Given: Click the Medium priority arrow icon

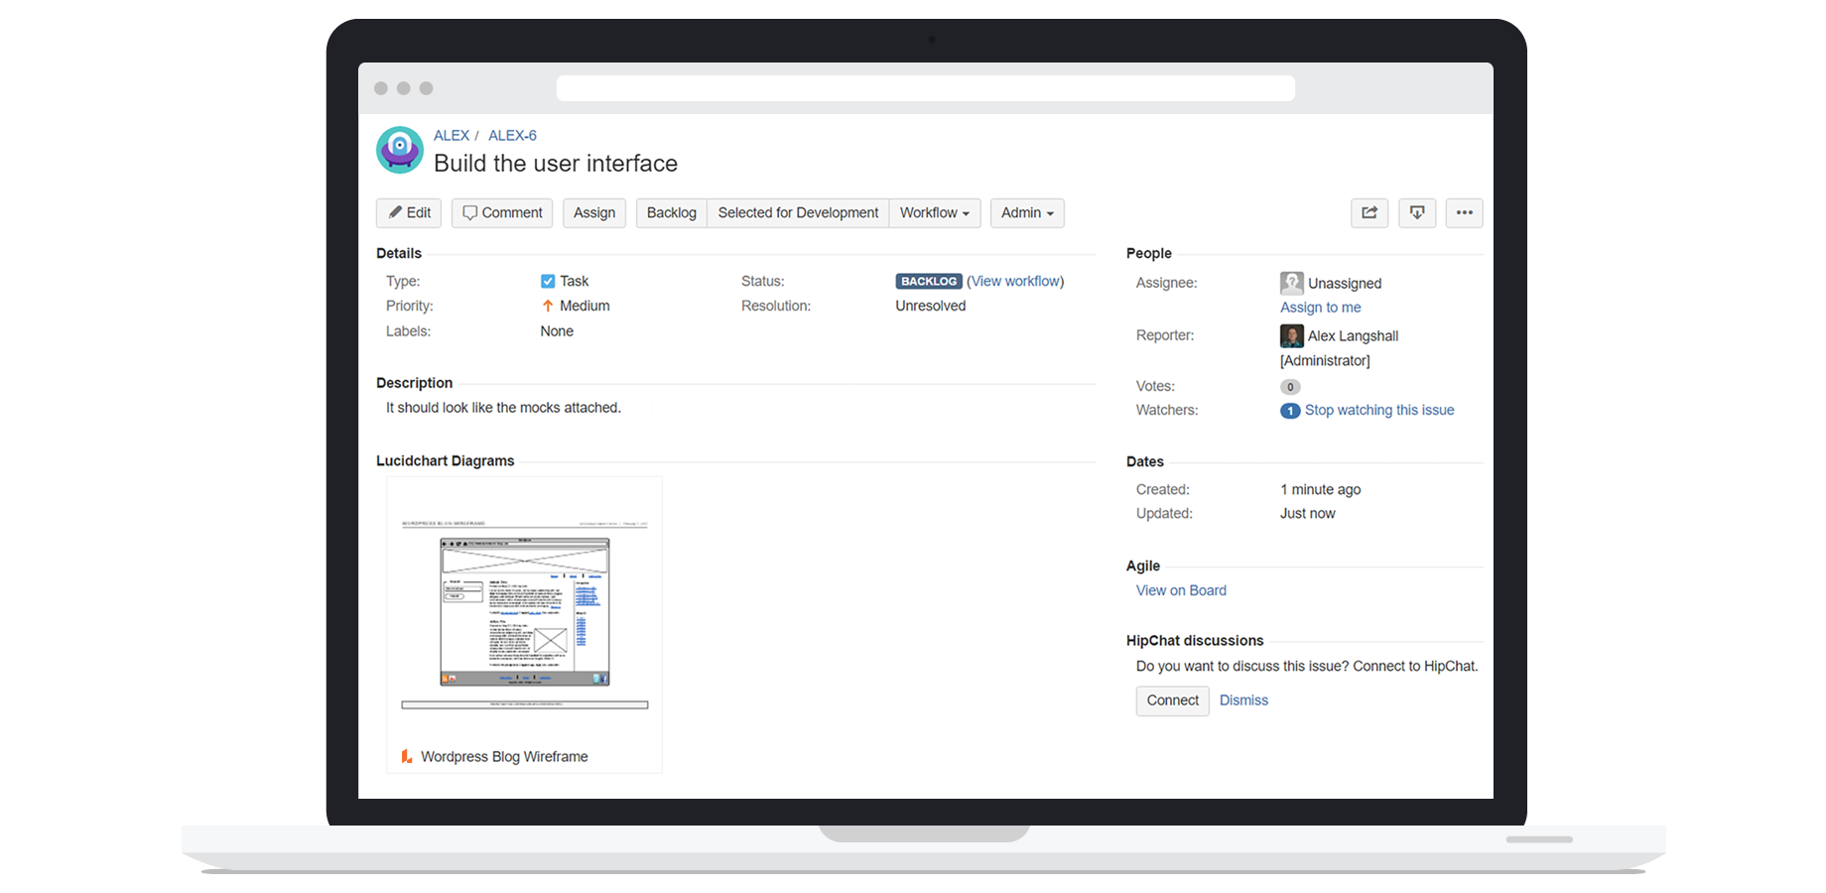Looking at the screenshot, I should 548,306.
